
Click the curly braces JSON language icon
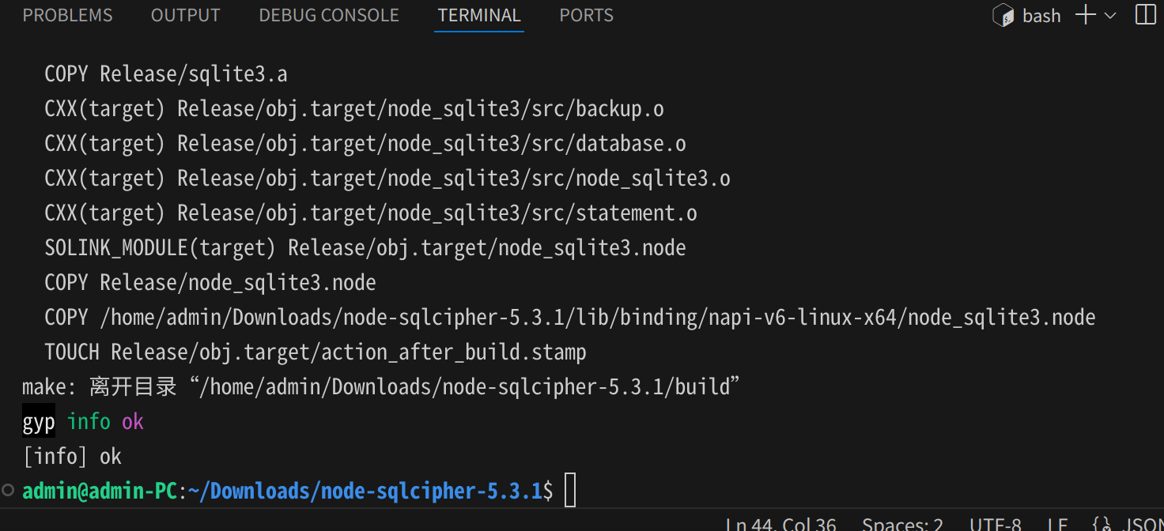click(1102, 523)
